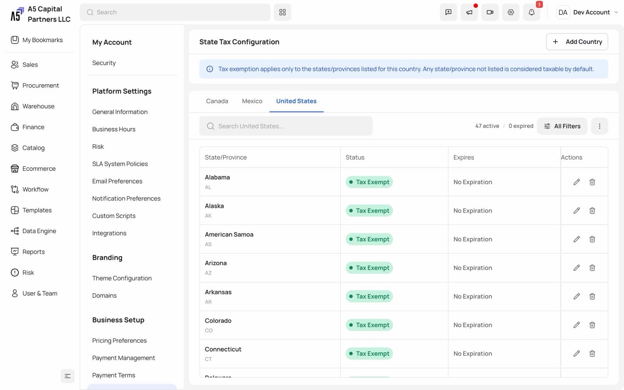Click Tax Exempt badge for Arizona

point(369,268)
